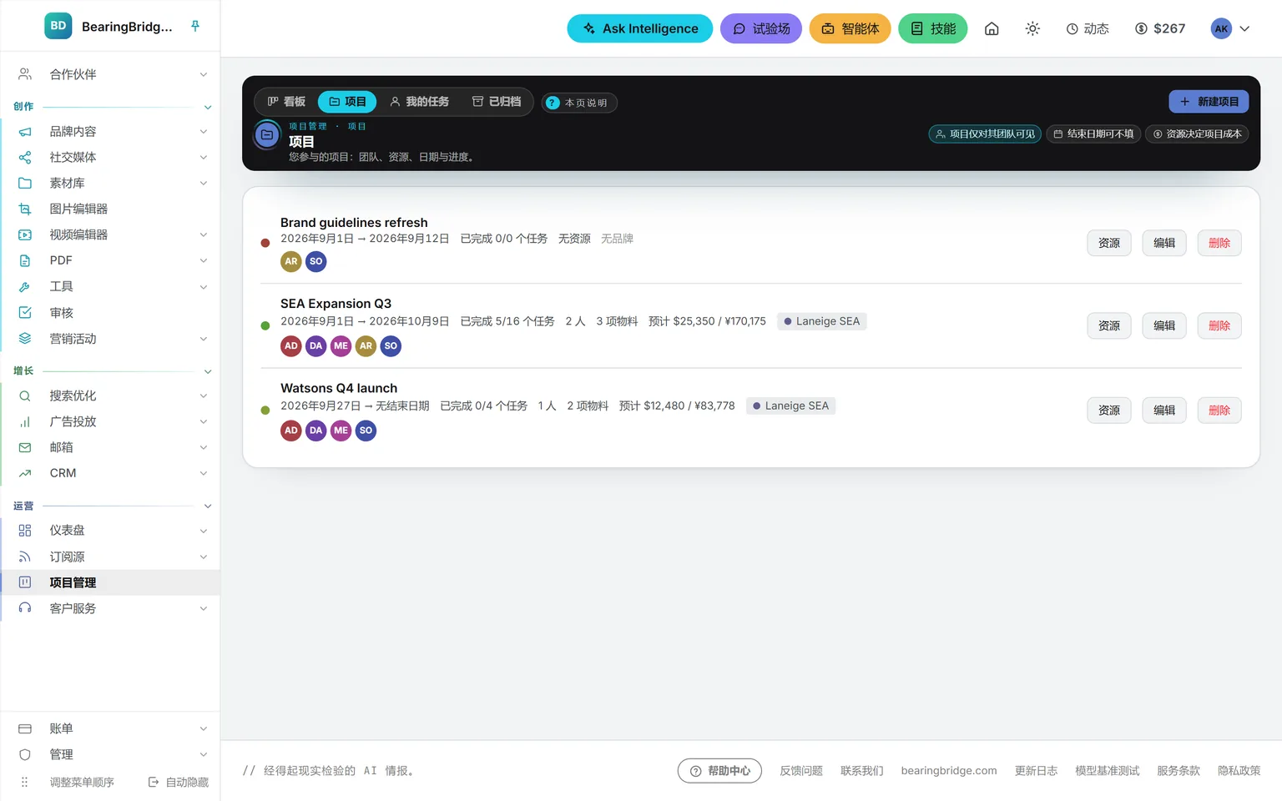Expand the 合作伙伴 chevron
The height and width of the screenshot is (801, 1282).
[x=204, y=74]
